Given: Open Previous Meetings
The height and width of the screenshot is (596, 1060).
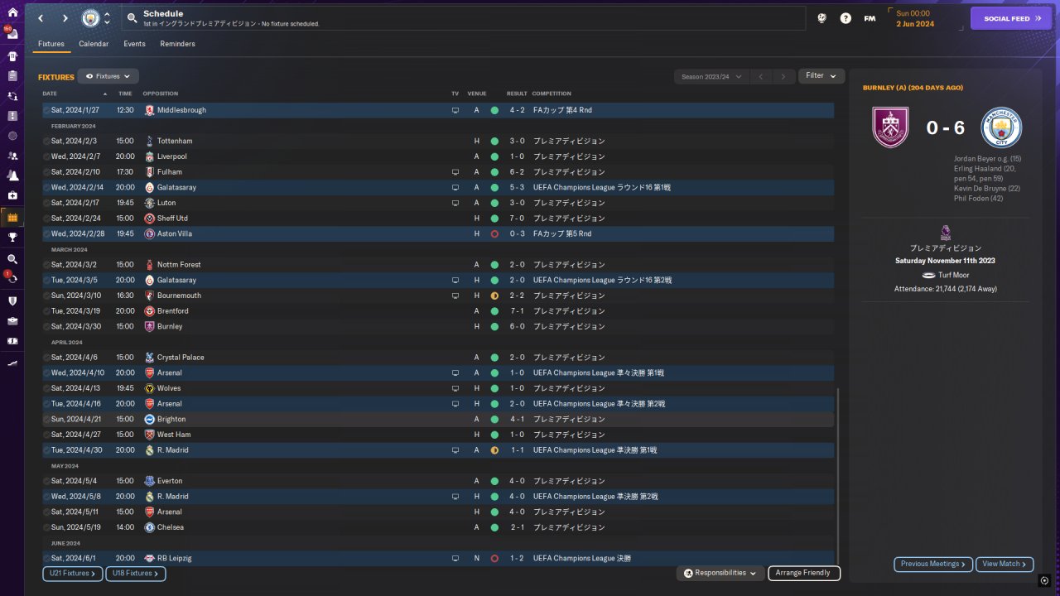Looking at the screenshot, I should coord(933,565).
